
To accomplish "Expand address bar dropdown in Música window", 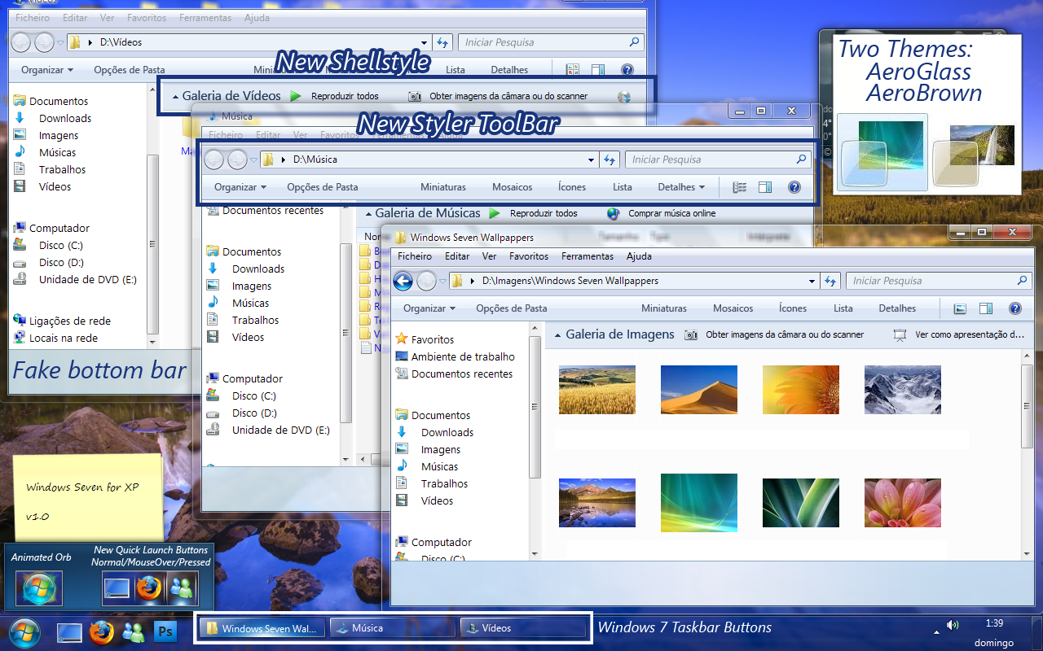I will (x=592, y=159).
